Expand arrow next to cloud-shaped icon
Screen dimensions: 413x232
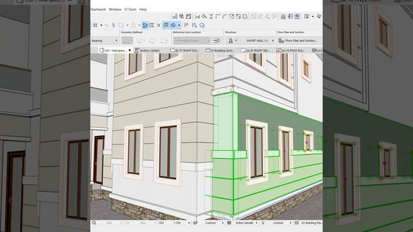pos(179,25)
